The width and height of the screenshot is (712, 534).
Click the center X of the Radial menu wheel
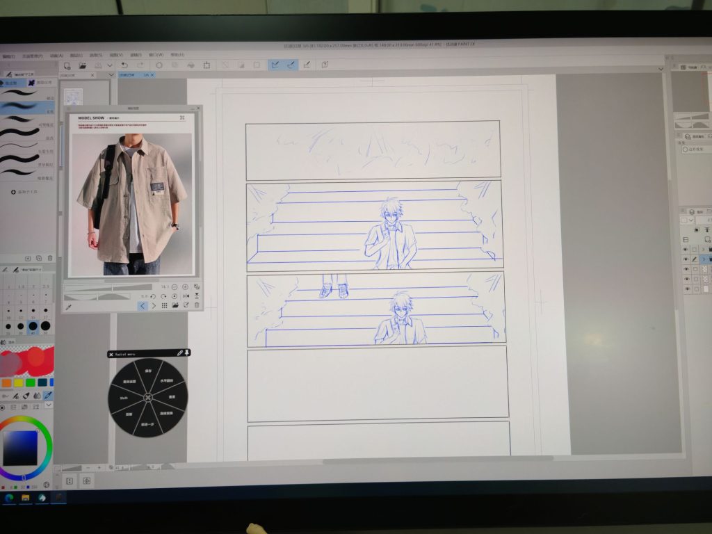tap(148, 398)
